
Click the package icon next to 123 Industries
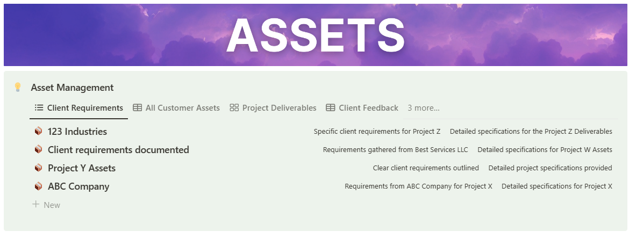pyautogui.click(x=38, y=132)
